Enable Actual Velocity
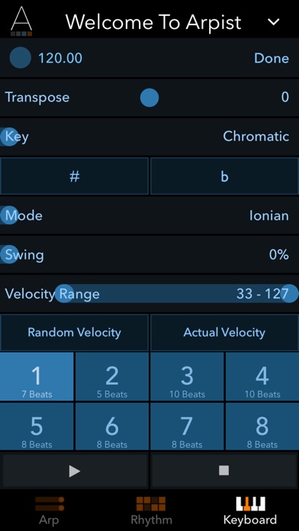 click(x=224, y=333)
